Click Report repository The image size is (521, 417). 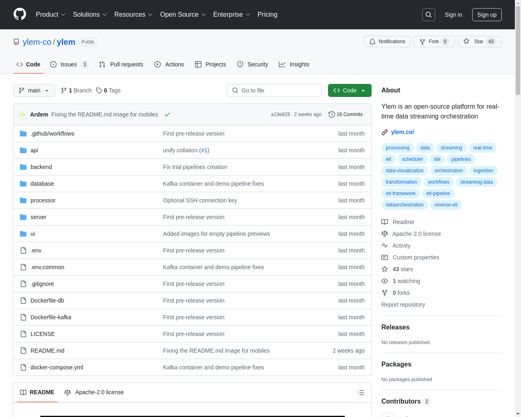click(403, 305)
